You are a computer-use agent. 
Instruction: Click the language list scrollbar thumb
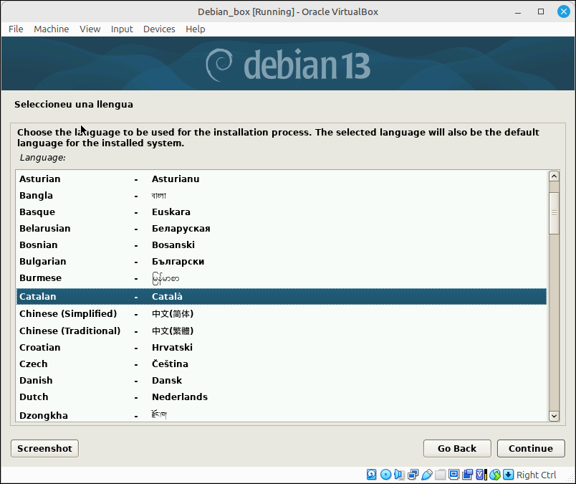[554, 213]
